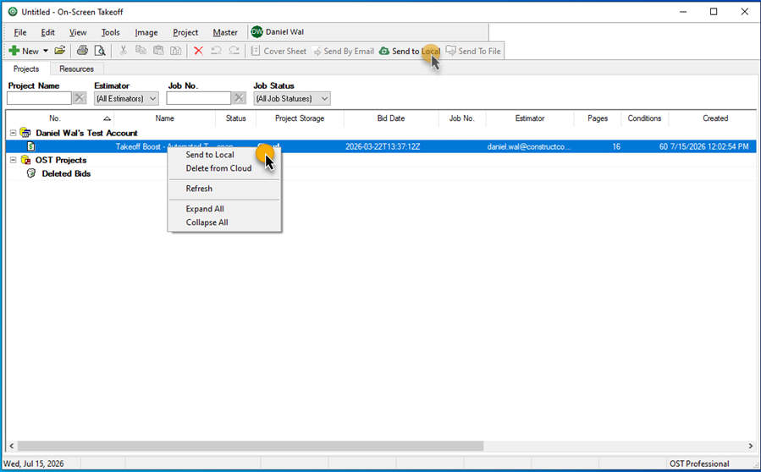Open the Image menu
This screenshot has height=472, width=761.
click(x=146, y=32)
